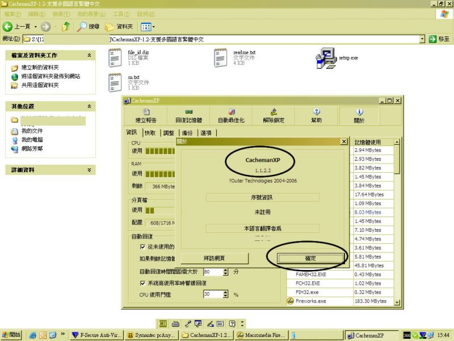Switch to the 備份 tab

pos(187,133)
